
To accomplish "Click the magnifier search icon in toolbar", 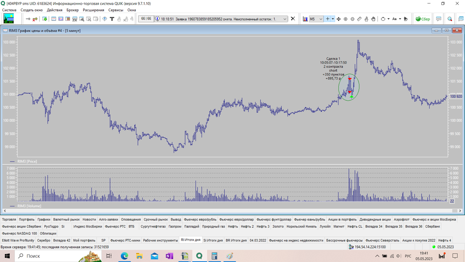I will pos(449,19).
